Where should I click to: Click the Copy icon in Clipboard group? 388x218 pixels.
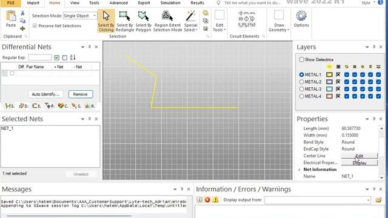22,21
